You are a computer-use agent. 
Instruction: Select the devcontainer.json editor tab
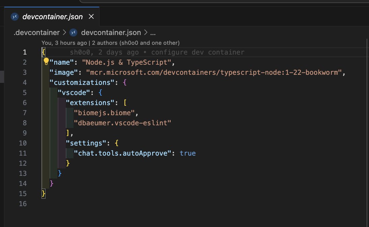pos(52,17)
